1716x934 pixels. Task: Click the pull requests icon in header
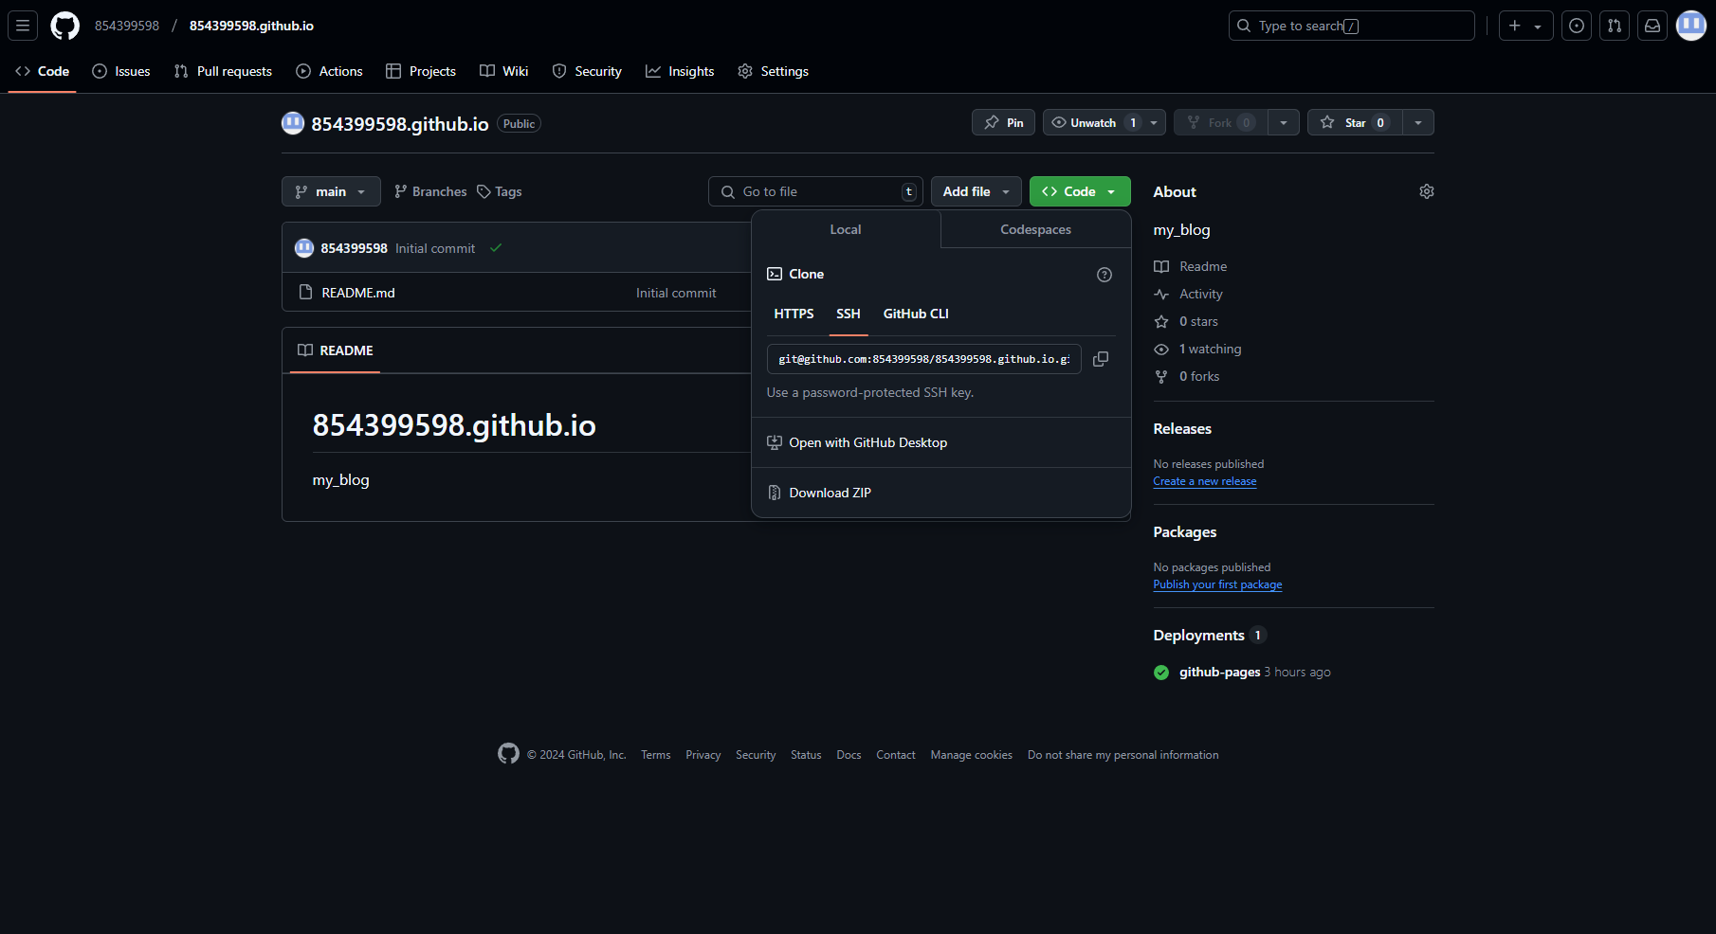(x=1615, y=26)
